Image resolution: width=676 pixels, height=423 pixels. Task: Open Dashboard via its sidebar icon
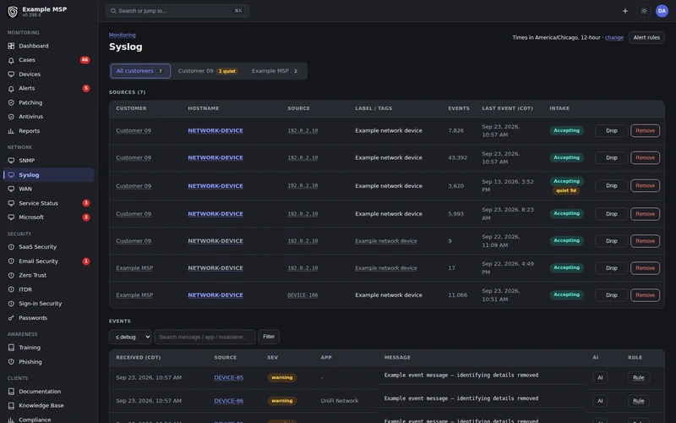[x=11, y=46]
